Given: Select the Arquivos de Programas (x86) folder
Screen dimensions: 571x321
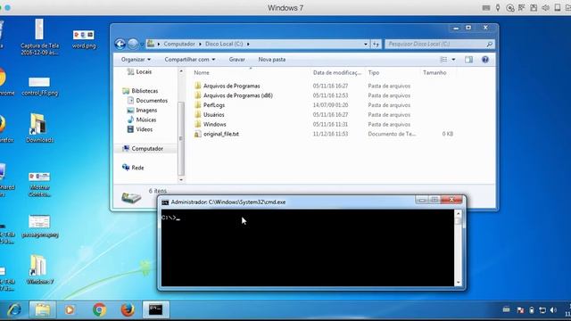Looking at the screenshot, I should click(x=238, y=95).
